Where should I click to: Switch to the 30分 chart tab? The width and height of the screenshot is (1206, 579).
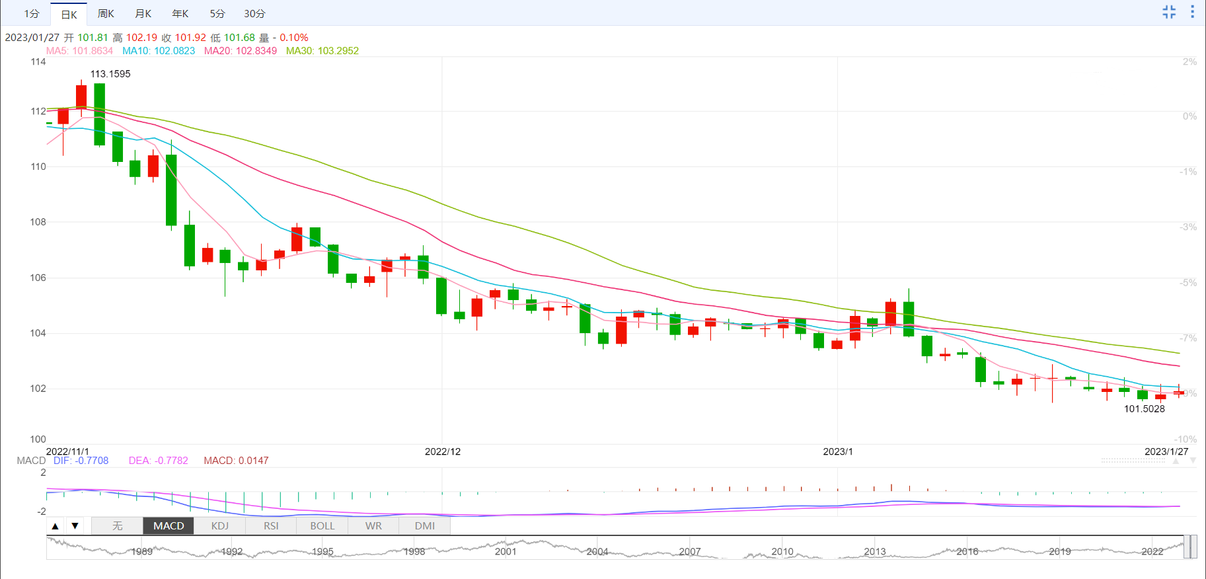pos(254,14)
